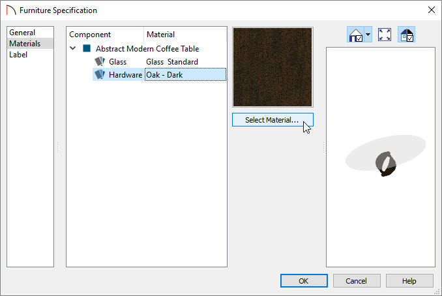Open the Label panel
Screen dimensions: 442x296
click(30, 54)
